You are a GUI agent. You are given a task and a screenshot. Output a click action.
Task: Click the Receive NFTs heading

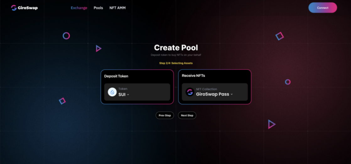tap(193, 76)
